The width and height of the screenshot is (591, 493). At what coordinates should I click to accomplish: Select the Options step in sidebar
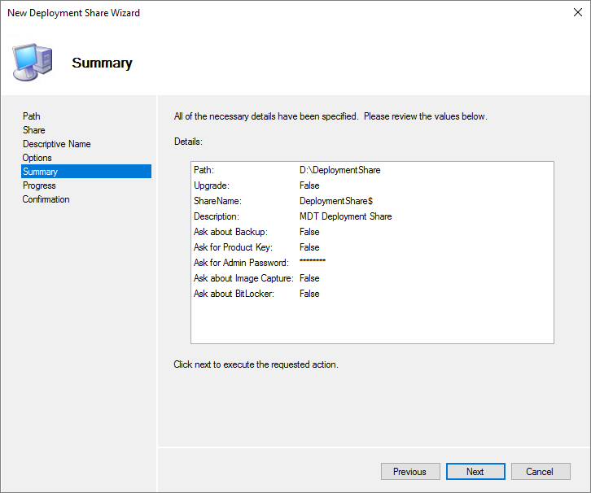pyautogui.click(x=37, y=158)
